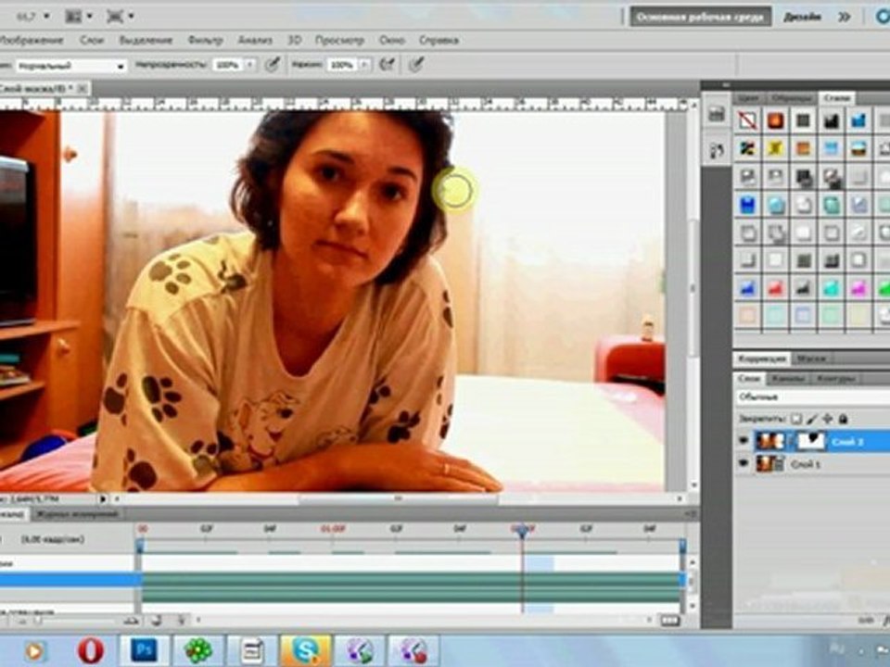Image resolution: width=890 pixels, height=667 pixels.
Task: Click the layer mask link icon on Слой 2
Action: 789,441
